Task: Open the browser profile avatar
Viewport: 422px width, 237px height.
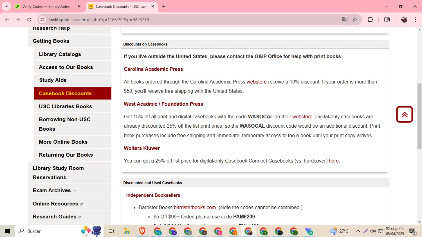Action: [404, 20]
